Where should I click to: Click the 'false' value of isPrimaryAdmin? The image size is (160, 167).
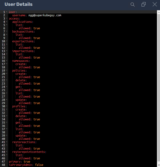click(x=39, y=165)
